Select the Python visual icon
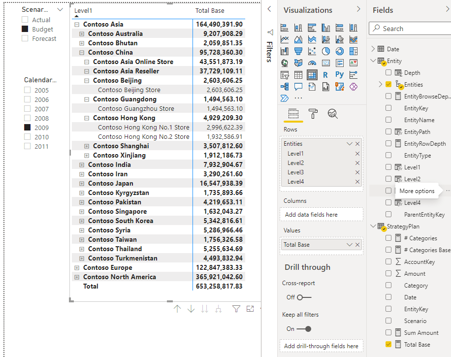 tap(340, 75)
